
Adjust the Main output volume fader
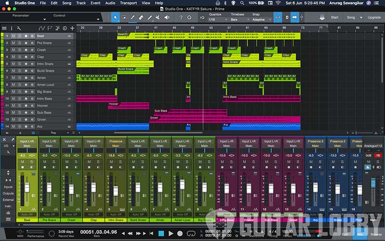[373, 183]
